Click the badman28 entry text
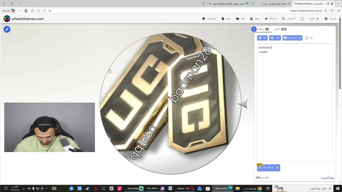 point(266,47)
